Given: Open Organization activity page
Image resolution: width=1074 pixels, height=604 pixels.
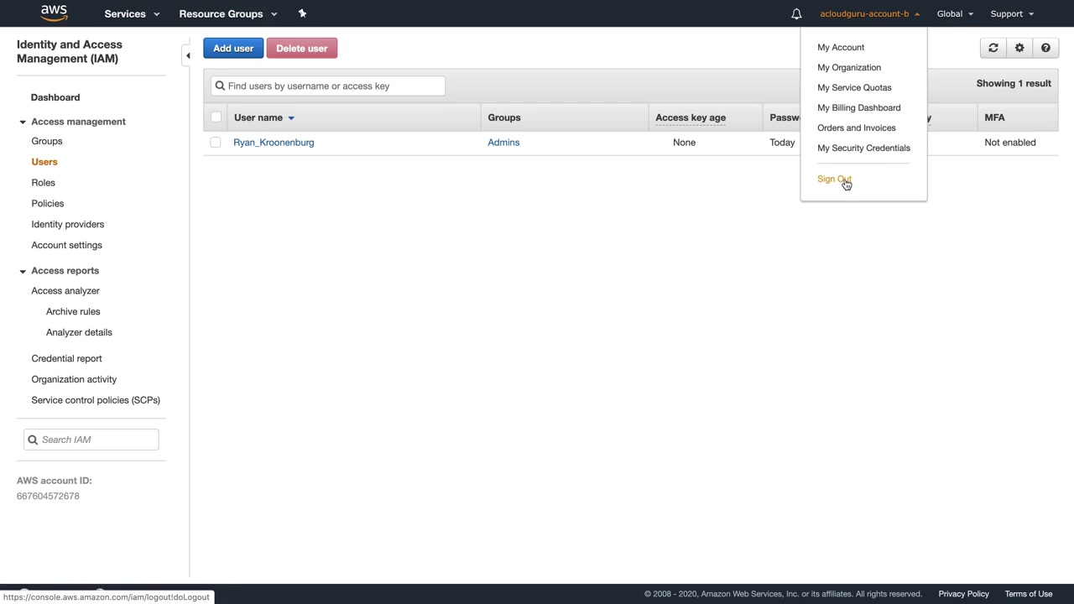Looking at the screenshot, I should [74, 379].
